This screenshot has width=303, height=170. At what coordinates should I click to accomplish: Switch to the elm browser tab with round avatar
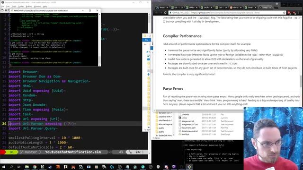pyautogui.click(x=236, y=8)
